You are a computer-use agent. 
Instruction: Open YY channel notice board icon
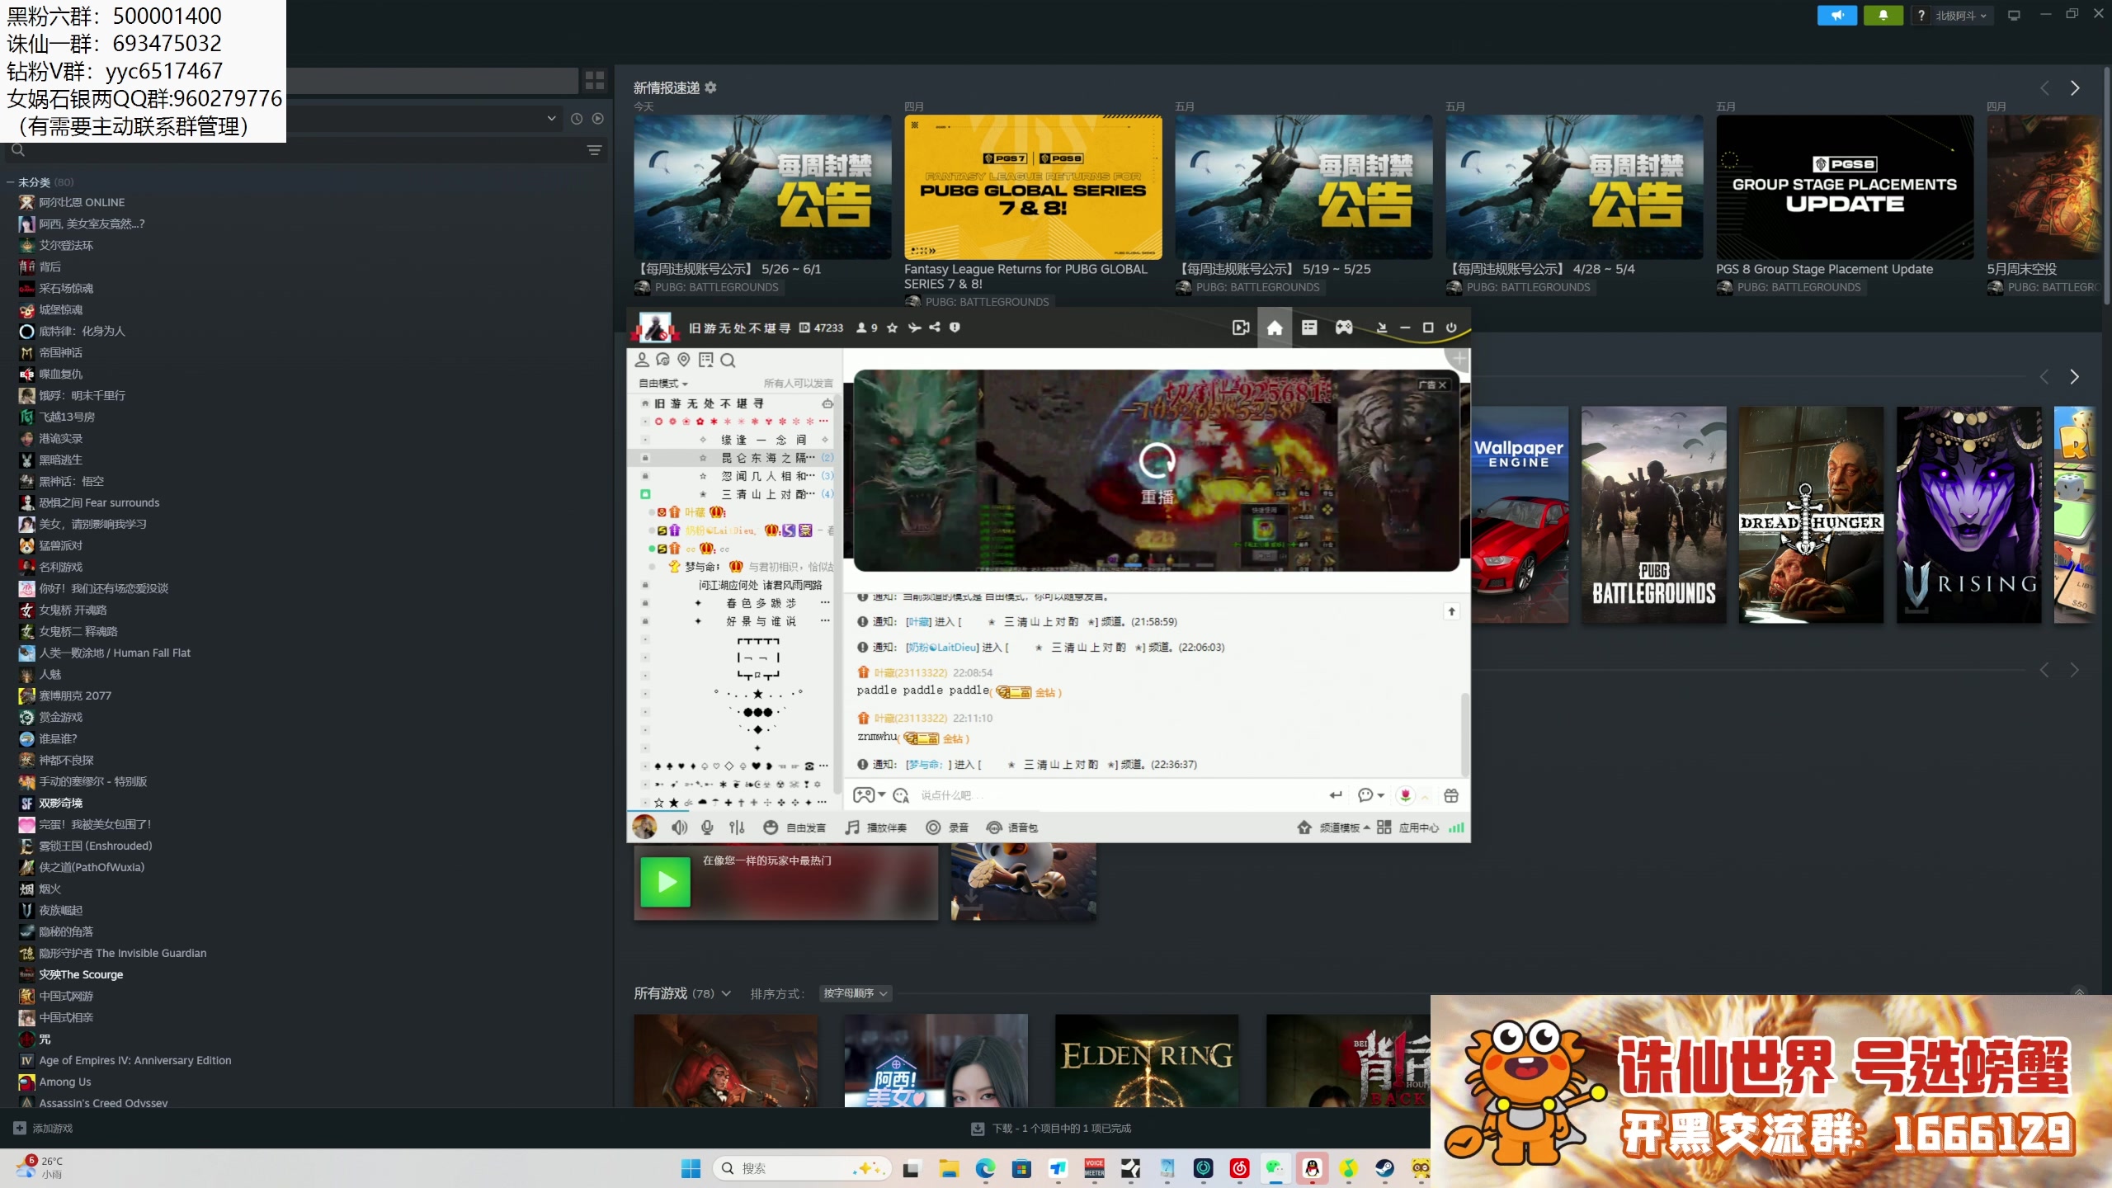[x=706, y=360]
